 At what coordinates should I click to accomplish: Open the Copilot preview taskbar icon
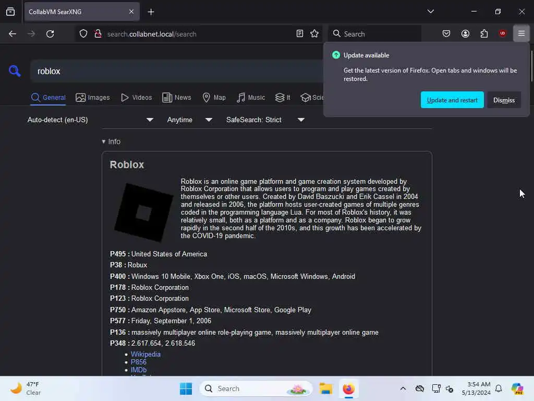coord(517,388)
